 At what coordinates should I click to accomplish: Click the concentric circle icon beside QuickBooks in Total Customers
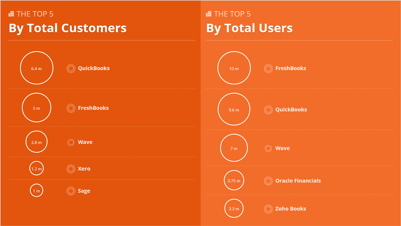(x=71, y=69)
